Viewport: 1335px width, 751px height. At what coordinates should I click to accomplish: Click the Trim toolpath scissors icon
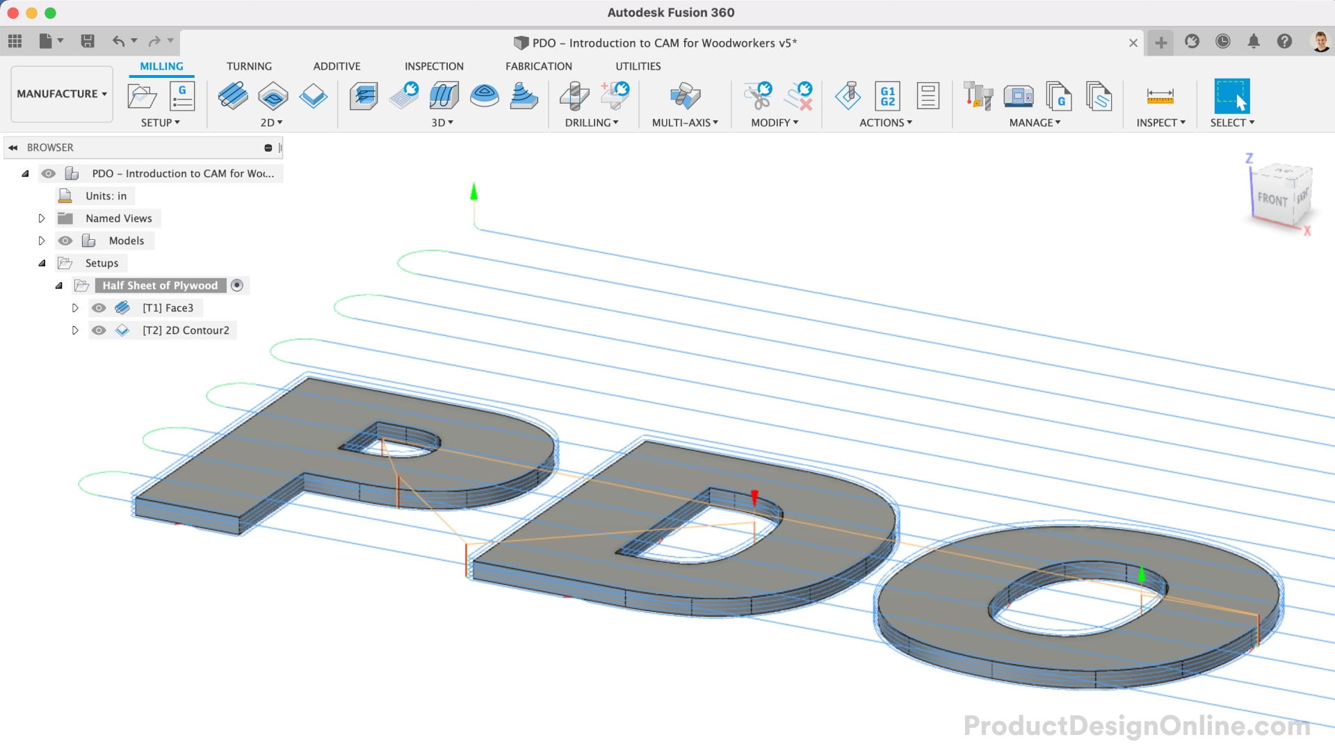pos(758,96)
